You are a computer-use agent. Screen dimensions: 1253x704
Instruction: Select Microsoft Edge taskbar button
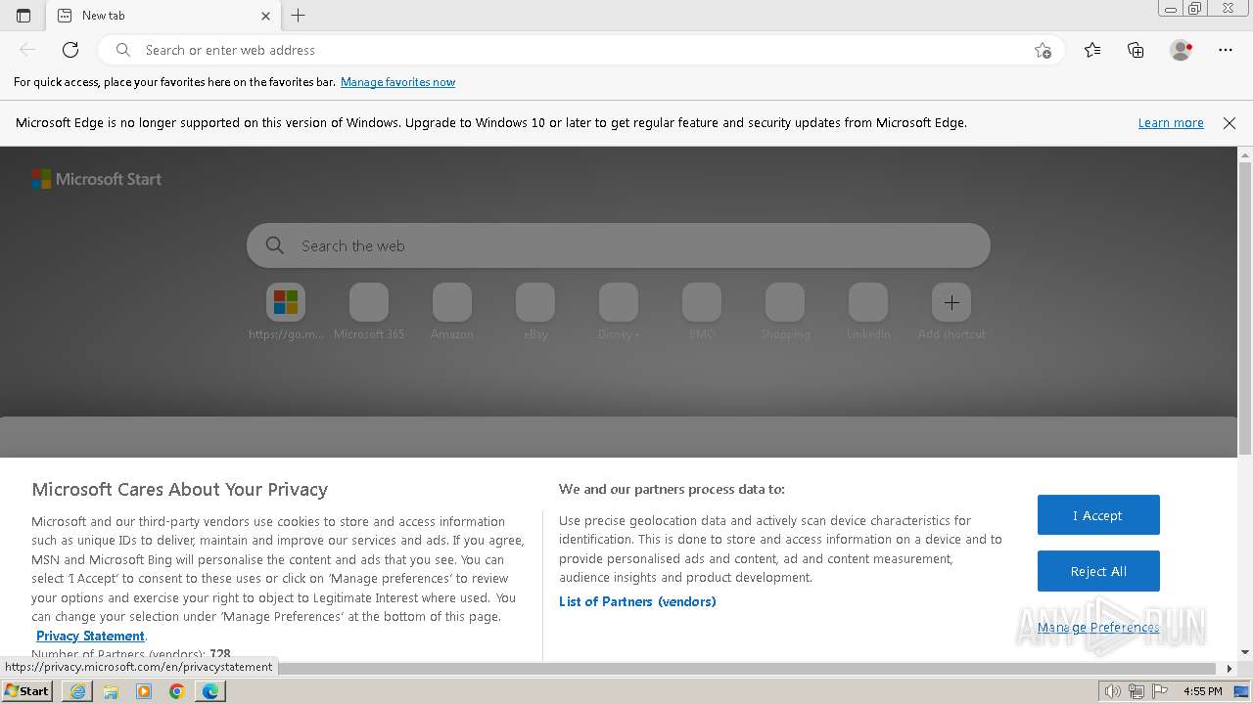[210, 691]
